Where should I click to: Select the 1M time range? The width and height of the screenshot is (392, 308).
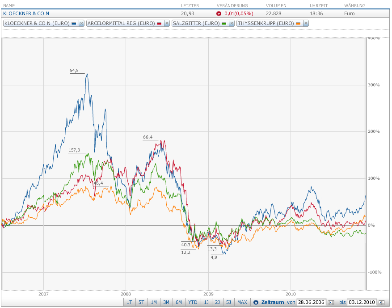(x=154, y=303)
